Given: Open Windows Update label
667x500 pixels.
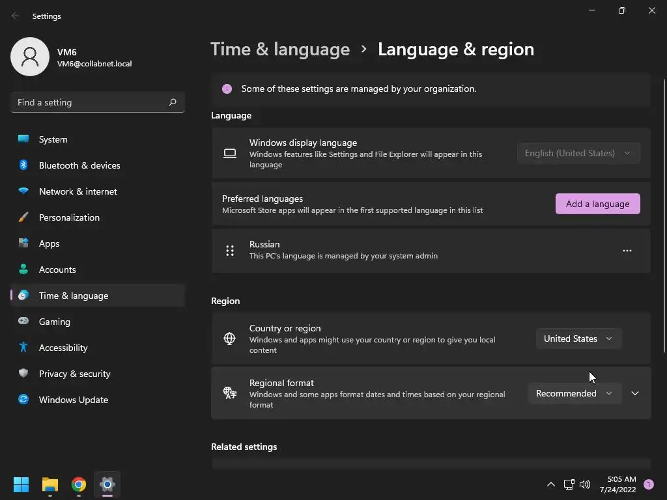Looking at the screenshot, I should 74,400.
